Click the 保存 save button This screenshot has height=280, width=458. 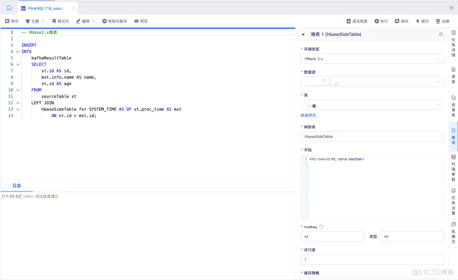click(x=12, y=21)
